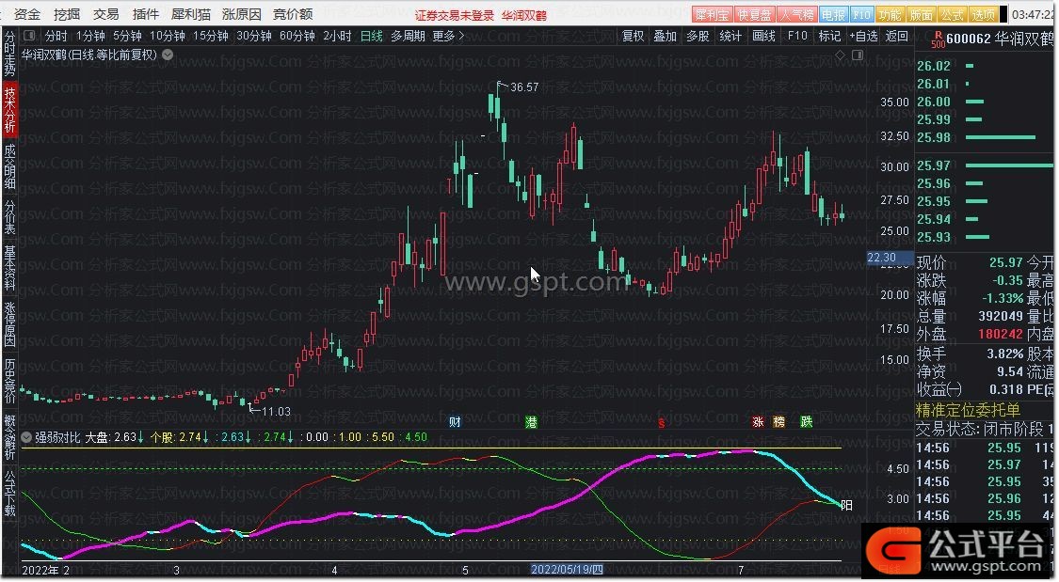
Task: Click the 涨 event marker icon
Action: pos(758,422)
